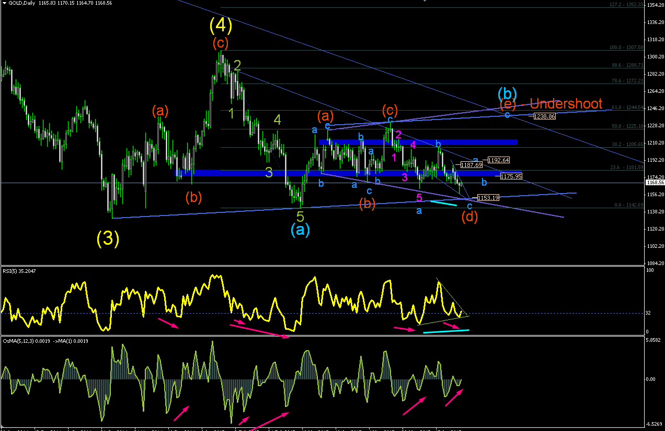
Task: Click the 1210.20 value on price axis
Action: tap(655, 142)
